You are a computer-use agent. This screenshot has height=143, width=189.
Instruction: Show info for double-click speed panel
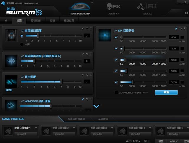click(91, 75)
